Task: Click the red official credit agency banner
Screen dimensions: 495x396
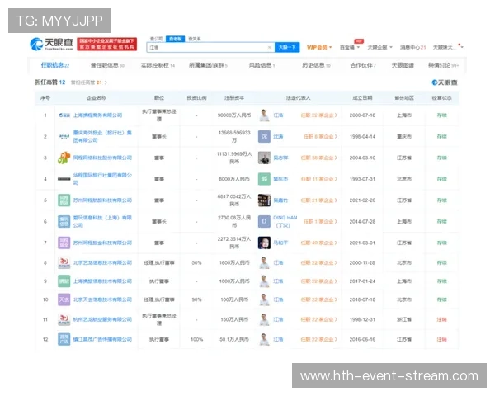Action: click(107, 44)
